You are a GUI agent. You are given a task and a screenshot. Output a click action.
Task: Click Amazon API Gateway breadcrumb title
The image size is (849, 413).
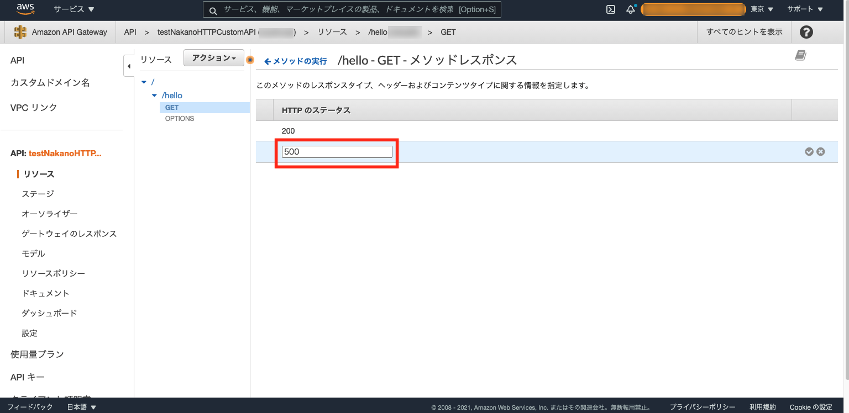[69, 32]
